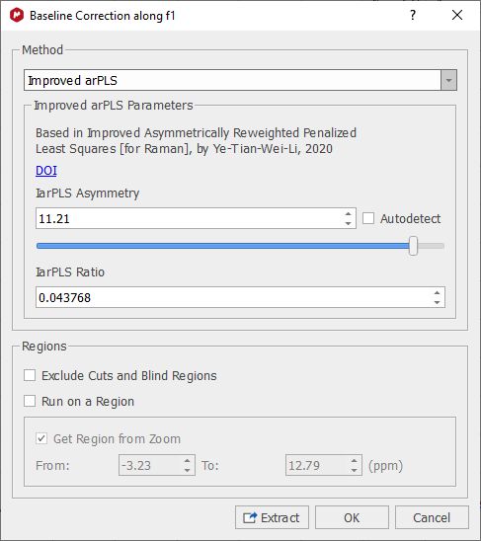Screen dimensions: 481x541
Task: Close the Baseline Correction dialog
Action: [457, 15]
